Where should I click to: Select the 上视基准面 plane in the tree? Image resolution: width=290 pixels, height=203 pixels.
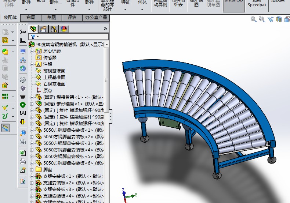point(54,78)
